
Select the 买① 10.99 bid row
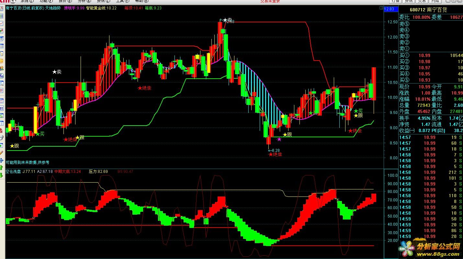431,55
